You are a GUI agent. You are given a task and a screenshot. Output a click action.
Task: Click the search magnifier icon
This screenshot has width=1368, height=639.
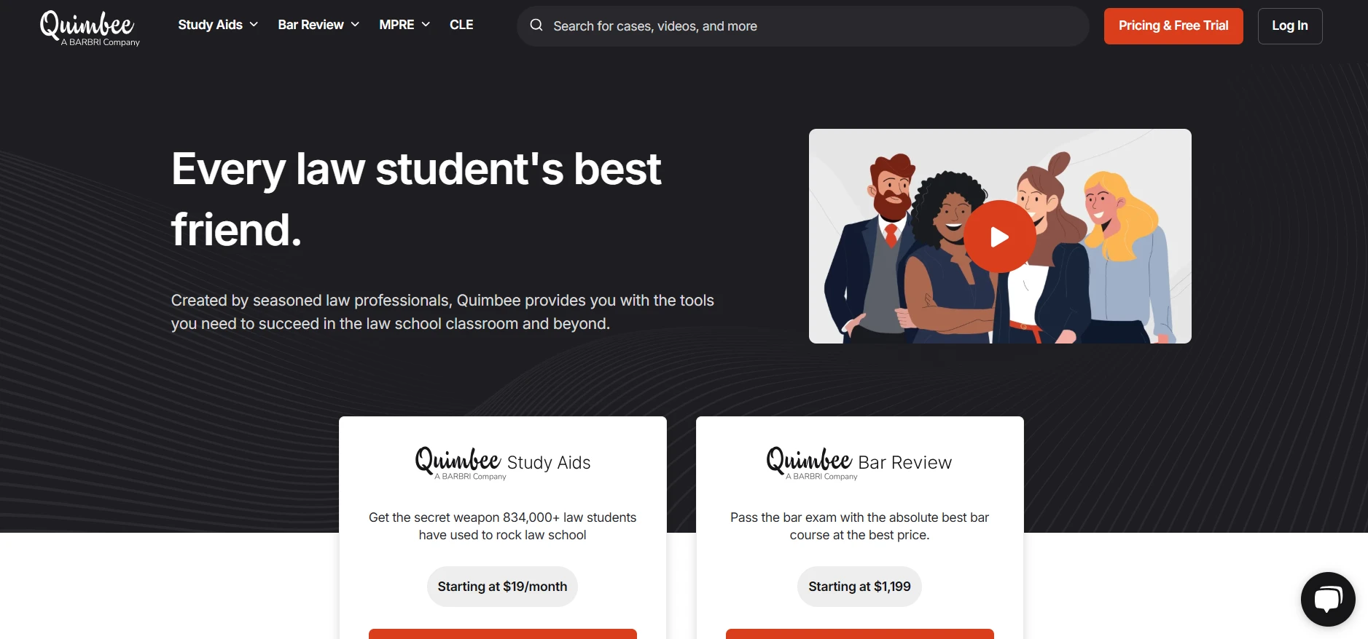point(536,25)
